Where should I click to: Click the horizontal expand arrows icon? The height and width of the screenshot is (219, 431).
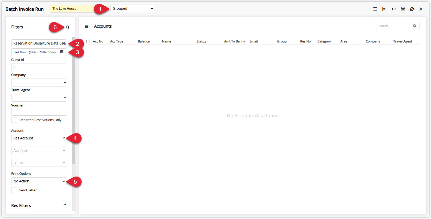click(x=394, y=9)
